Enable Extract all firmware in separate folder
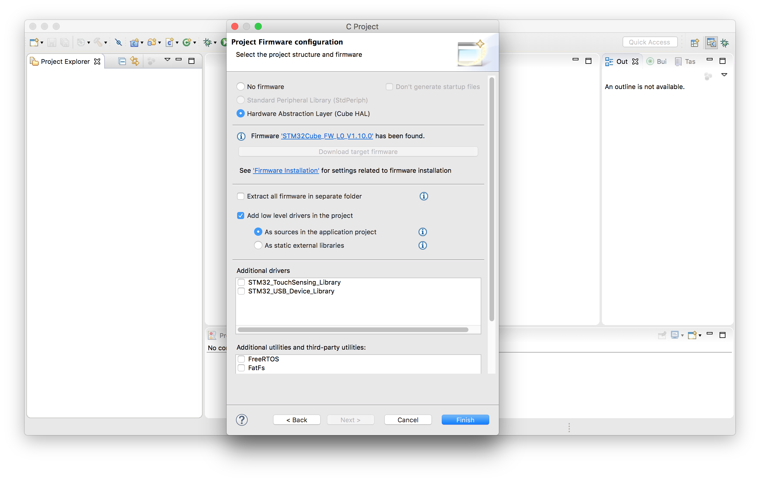Viewport: 760px width, 482px height. pyautogui.click(x=240, y=196)
